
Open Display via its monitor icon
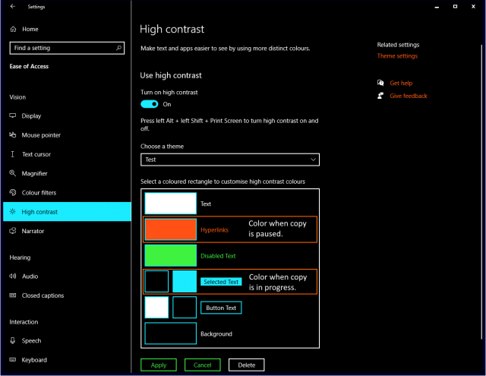pyautogui.click(x=13, y=115)
